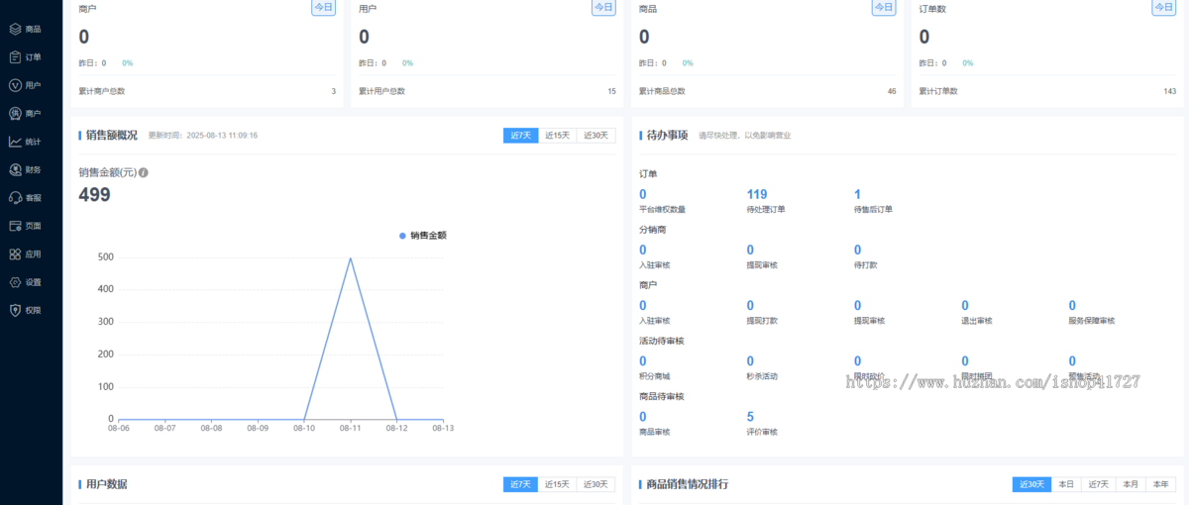Open 提现打款 under 商户 section

click(762, 312)
